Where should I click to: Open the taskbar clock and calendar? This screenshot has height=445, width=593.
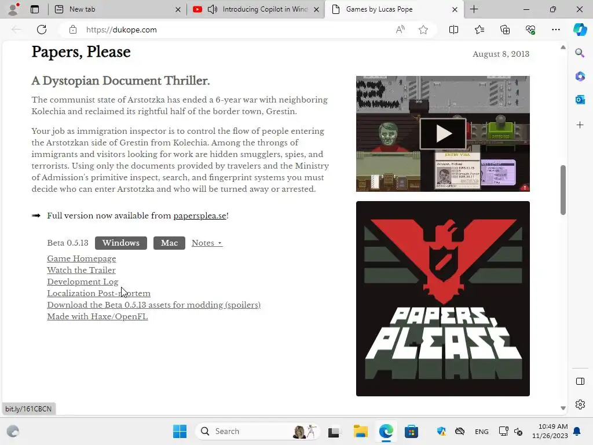click(x=550, y=431)
